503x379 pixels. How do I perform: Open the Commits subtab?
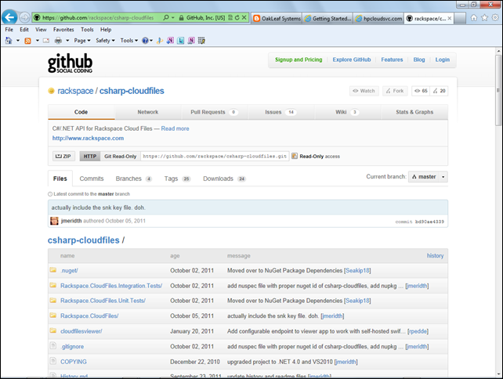point(92,179)
